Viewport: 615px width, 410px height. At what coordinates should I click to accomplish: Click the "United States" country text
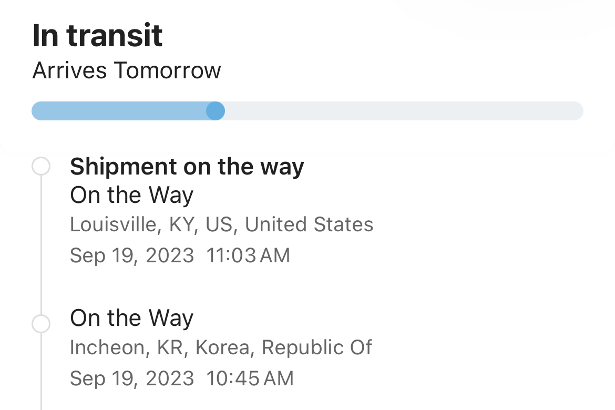(x=309, y=224)
